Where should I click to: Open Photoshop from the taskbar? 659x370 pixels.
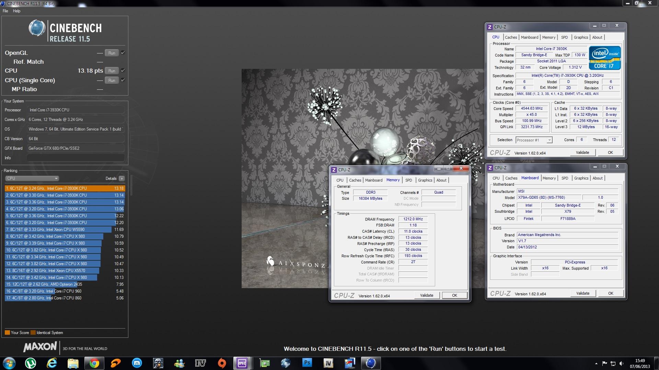[307, 363]
